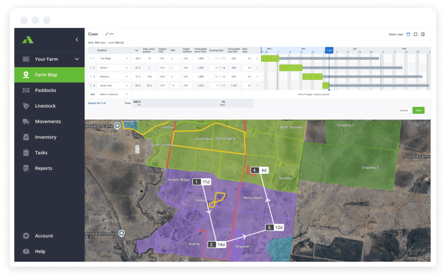Remove the Top Ridge row with X
Image resolution: width=446 pixels, height=278 pixels.
pyautogui.click(x=257, y=58)
